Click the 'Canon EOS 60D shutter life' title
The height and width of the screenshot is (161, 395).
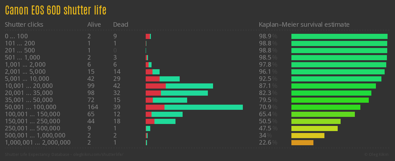56,11
